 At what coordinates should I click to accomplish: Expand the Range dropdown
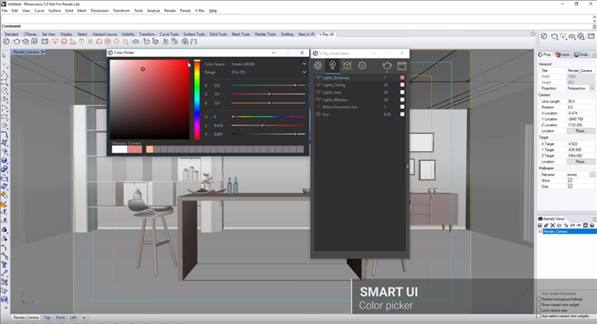[304, 72]
